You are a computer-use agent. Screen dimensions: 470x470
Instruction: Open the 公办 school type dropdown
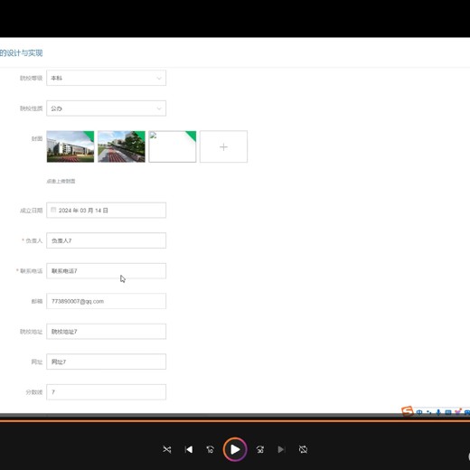[106, 108]
